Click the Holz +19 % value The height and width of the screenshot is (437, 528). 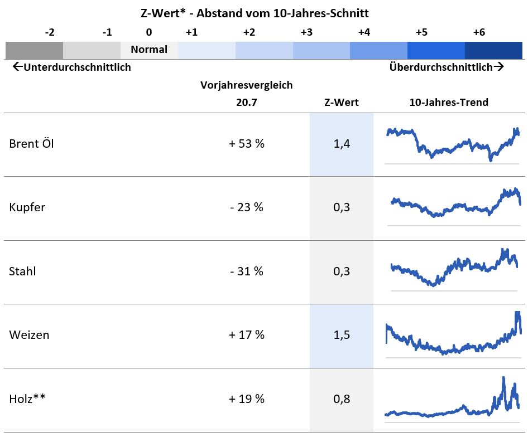click(x=246, y=399)
